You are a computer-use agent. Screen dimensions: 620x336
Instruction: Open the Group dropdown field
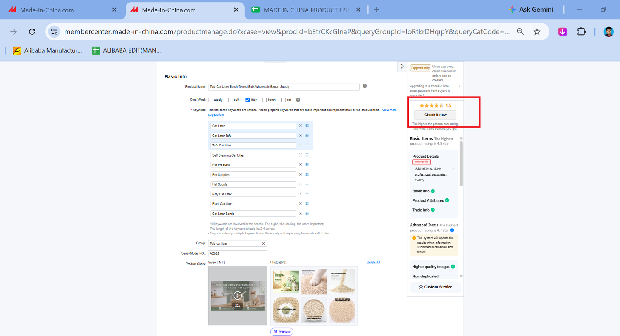[238, 243]
